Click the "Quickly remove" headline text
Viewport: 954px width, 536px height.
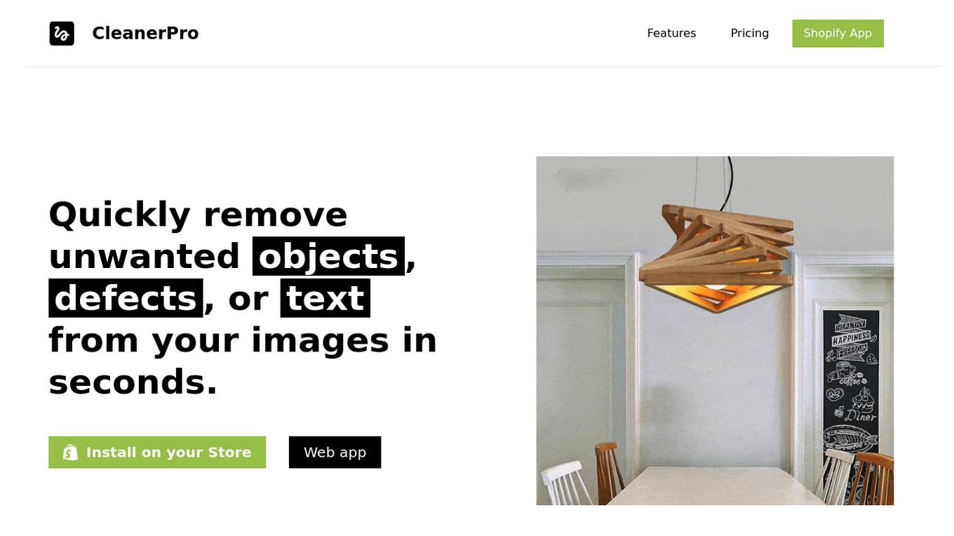(198, 214)
